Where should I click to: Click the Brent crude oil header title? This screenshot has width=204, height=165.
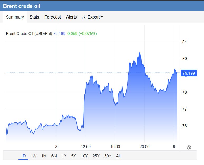point(22,6)
